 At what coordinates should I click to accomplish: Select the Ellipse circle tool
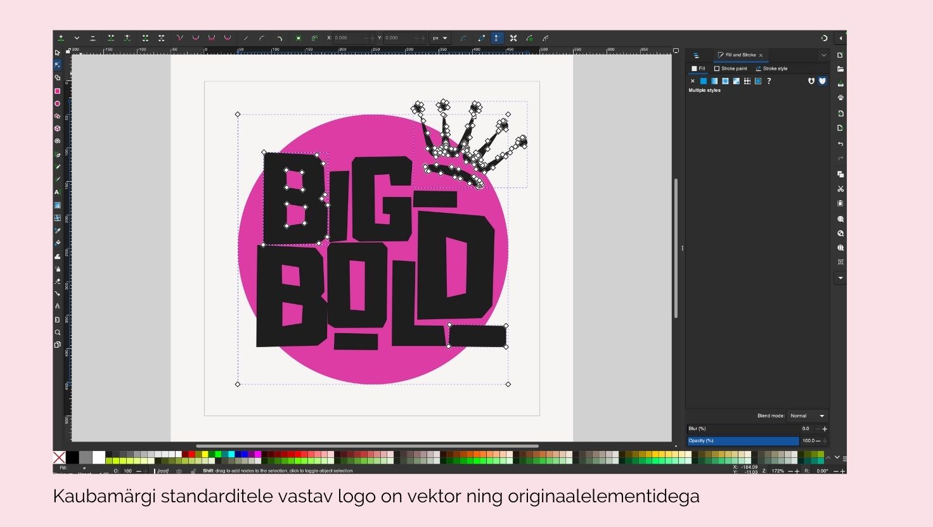57,103
